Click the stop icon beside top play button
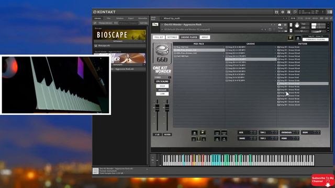This screenshot has width=335, height=188. pos(298,38)
